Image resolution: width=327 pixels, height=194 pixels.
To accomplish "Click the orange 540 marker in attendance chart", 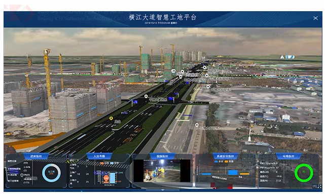I will 106,178.
